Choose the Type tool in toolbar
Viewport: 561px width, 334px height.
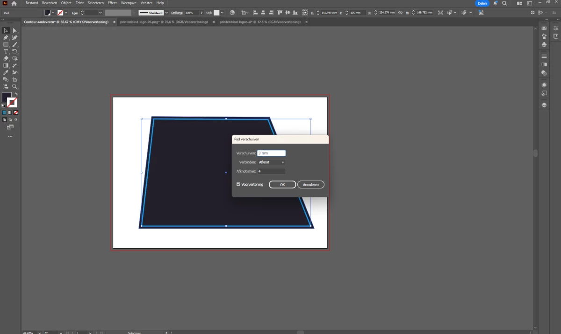click(6, 51)
